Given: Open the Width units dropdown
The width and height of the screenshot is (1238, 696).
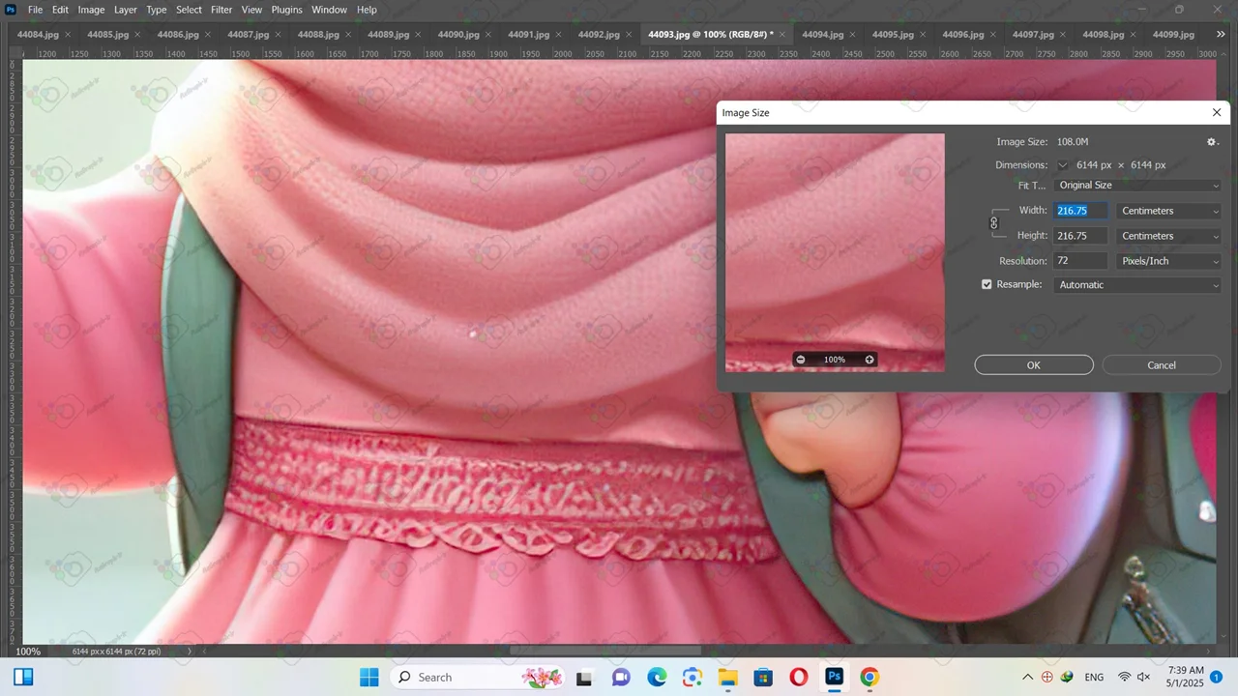Looking at the screenshot, I should (x=1168, y=211).
